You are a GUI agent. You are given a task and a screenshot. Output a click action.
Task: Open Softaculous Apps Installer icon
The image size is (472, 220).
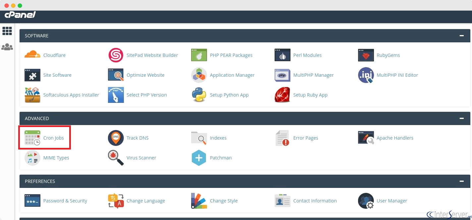click(x=32, y=95)
